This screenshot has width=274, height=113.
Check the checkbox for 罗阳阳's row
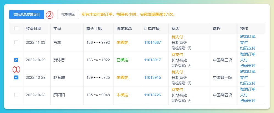(16, 95)
